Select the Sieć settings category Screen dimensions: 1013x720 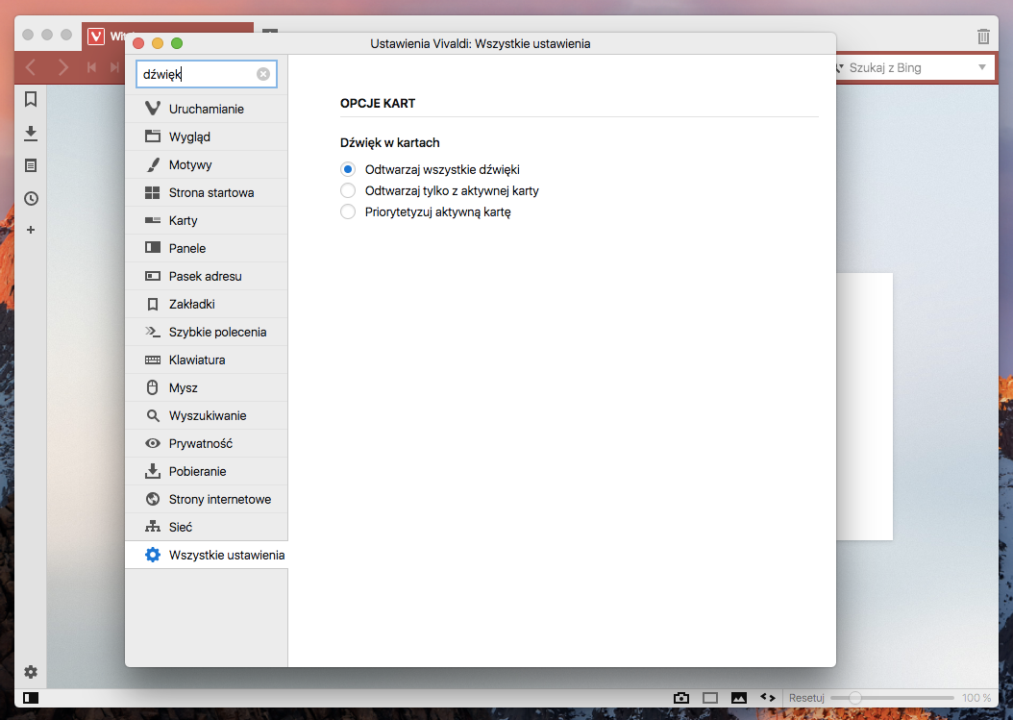tap(206, 527)
